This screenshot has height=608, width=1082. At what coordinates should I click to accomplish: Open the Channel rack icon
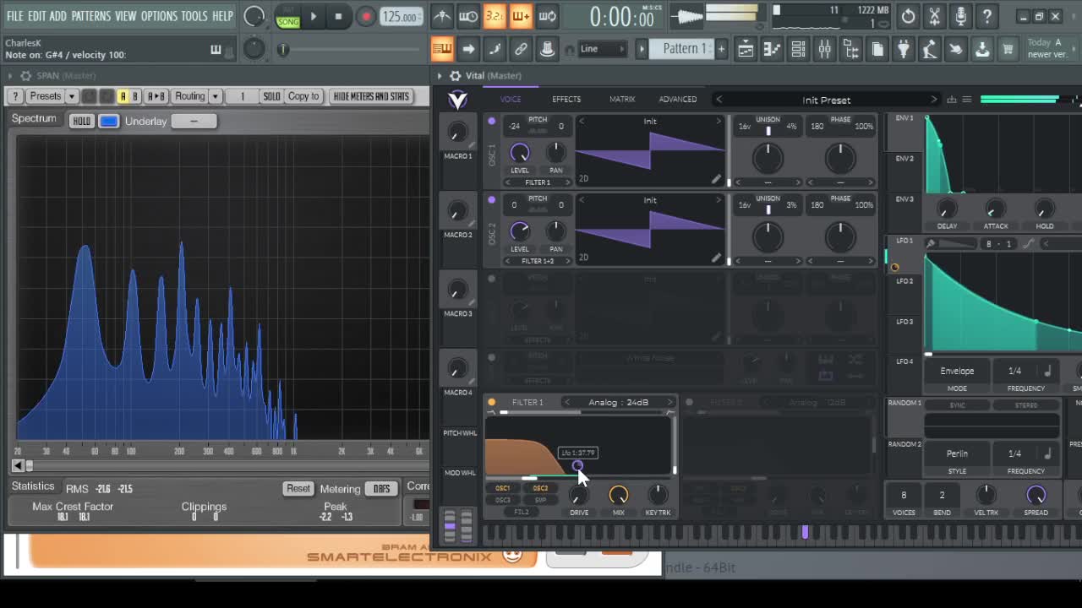click(798, 49)
